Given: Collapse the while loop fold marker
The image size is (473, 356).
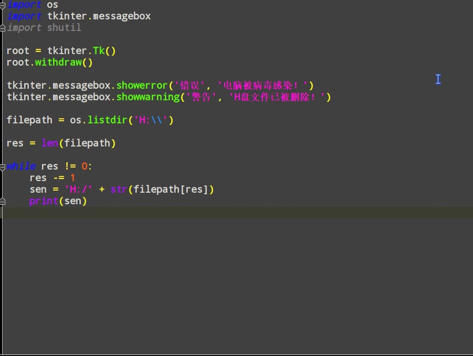Looking at the screenshot, I should click(x=3, y=166).
